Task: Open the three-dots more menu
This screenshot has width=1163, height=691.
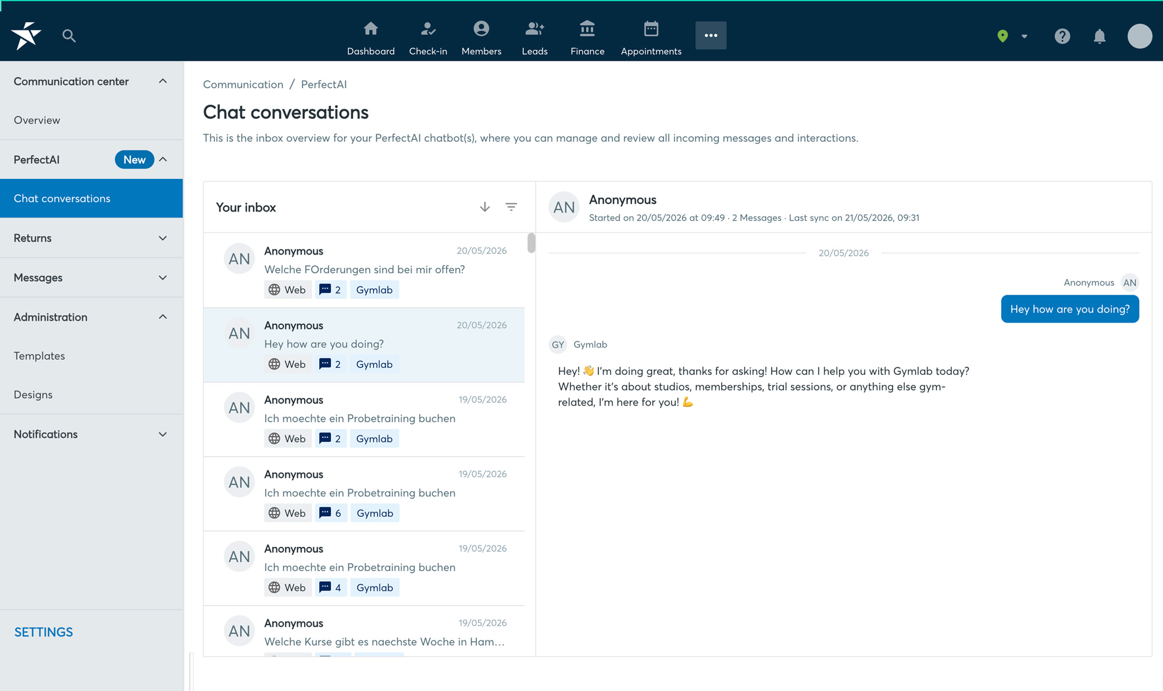Action: click(711, 35)
